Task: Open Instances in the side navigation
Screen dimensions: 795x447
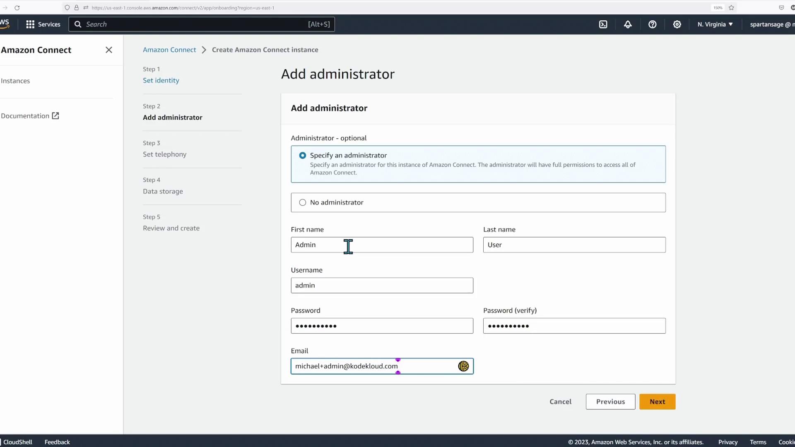Action: click(x=15, y=81)
